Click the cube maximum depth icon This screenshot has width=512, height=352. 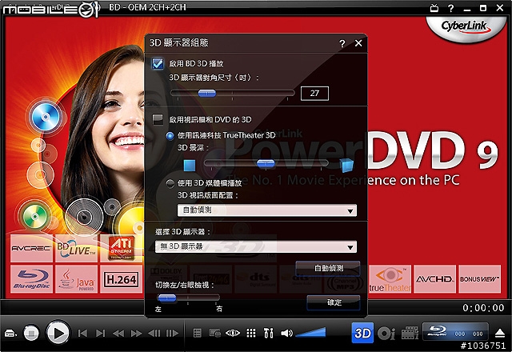tap(346, 166)
